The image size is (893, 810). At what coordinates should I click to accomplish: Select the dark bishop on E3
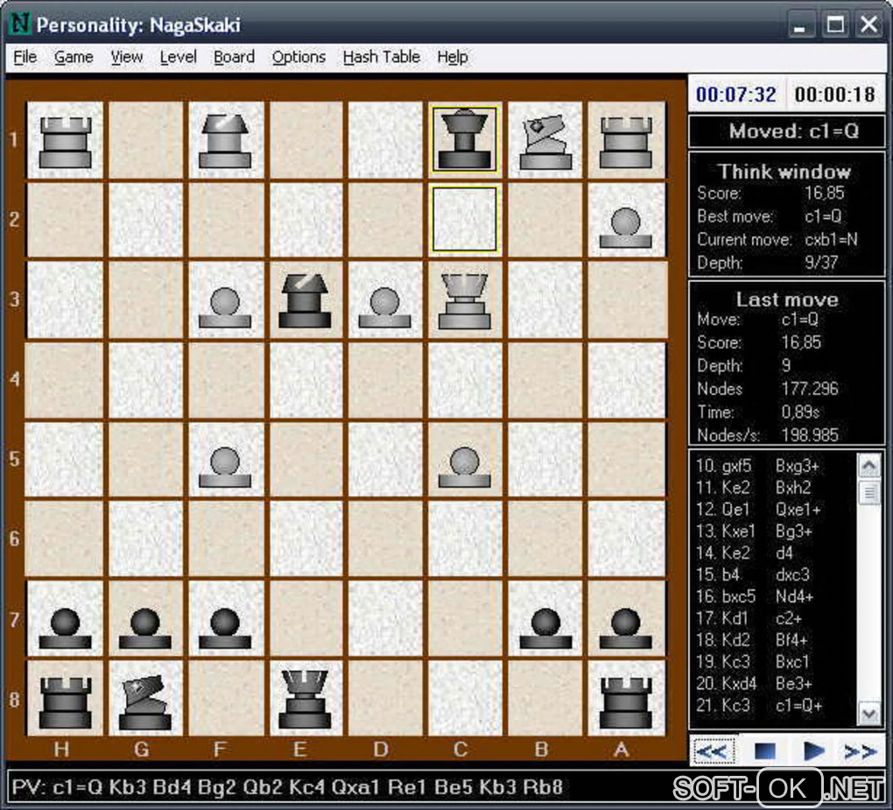(x=305, y=300)
